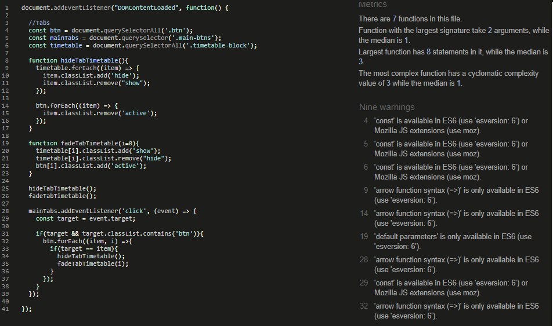Click the Metrics heading
This screenshot has height=326, width=553.
pyautogui.click(x=373, y=4)
